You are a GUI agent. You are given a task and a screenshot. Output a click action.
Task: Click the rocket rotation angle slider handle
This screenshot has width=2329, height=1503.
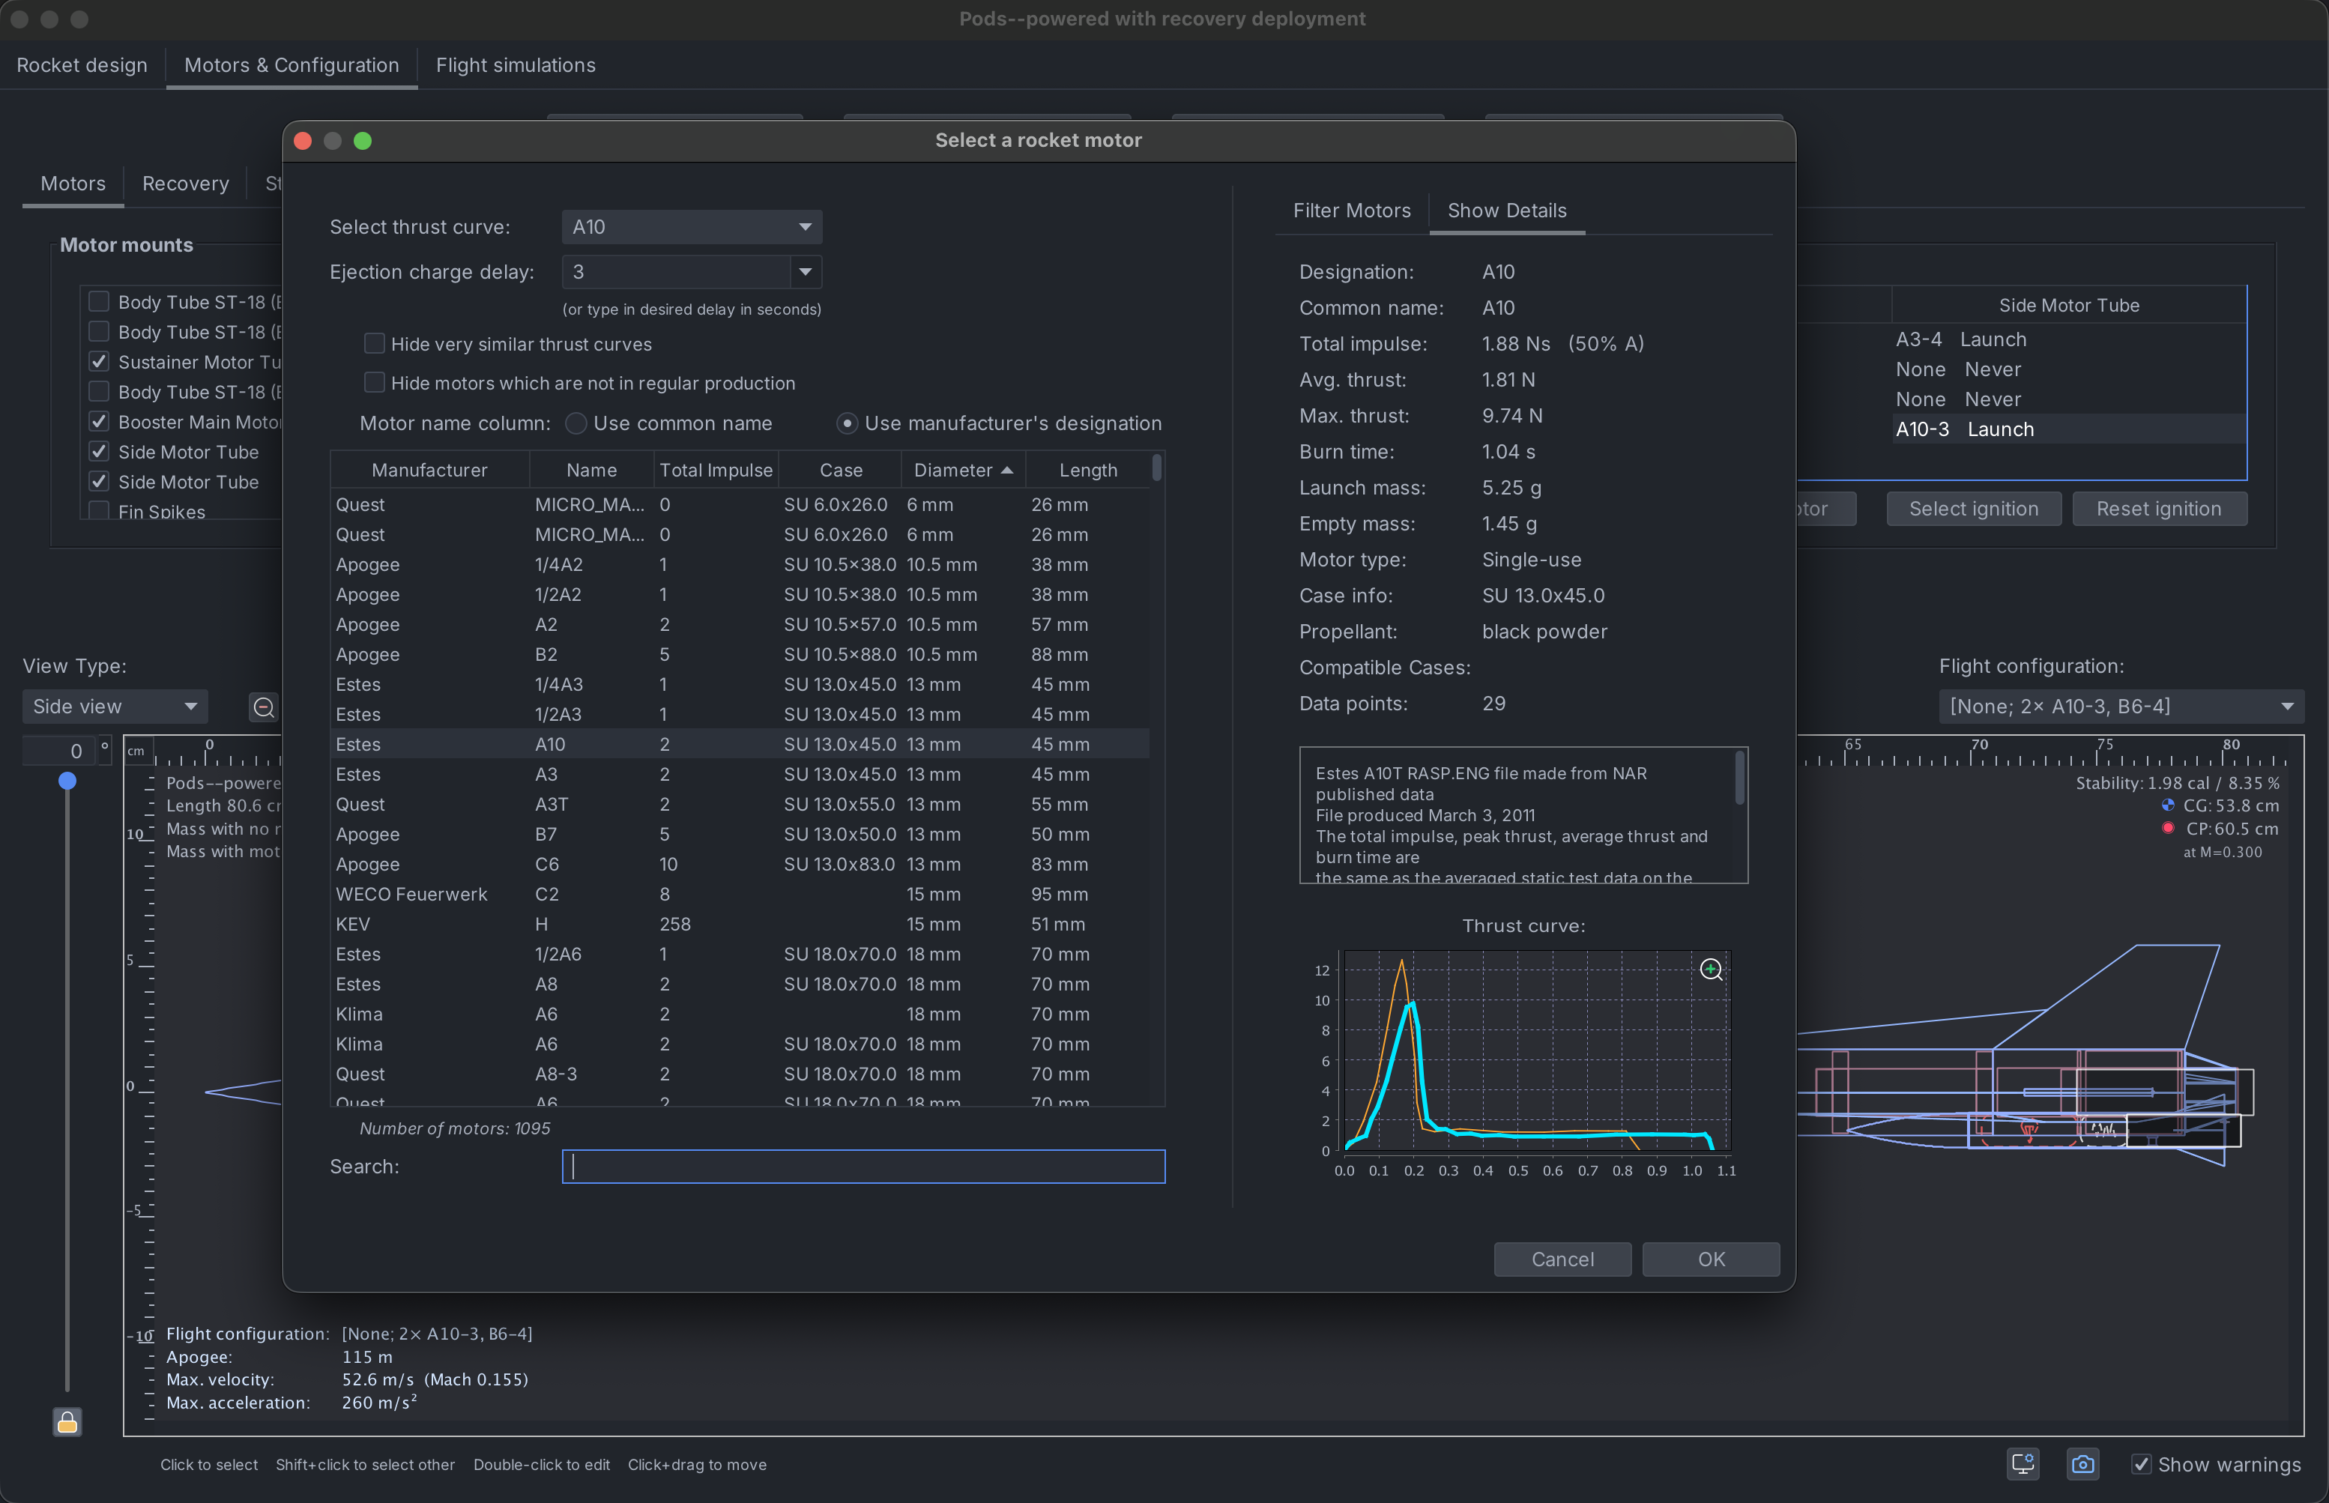point(67,780)
